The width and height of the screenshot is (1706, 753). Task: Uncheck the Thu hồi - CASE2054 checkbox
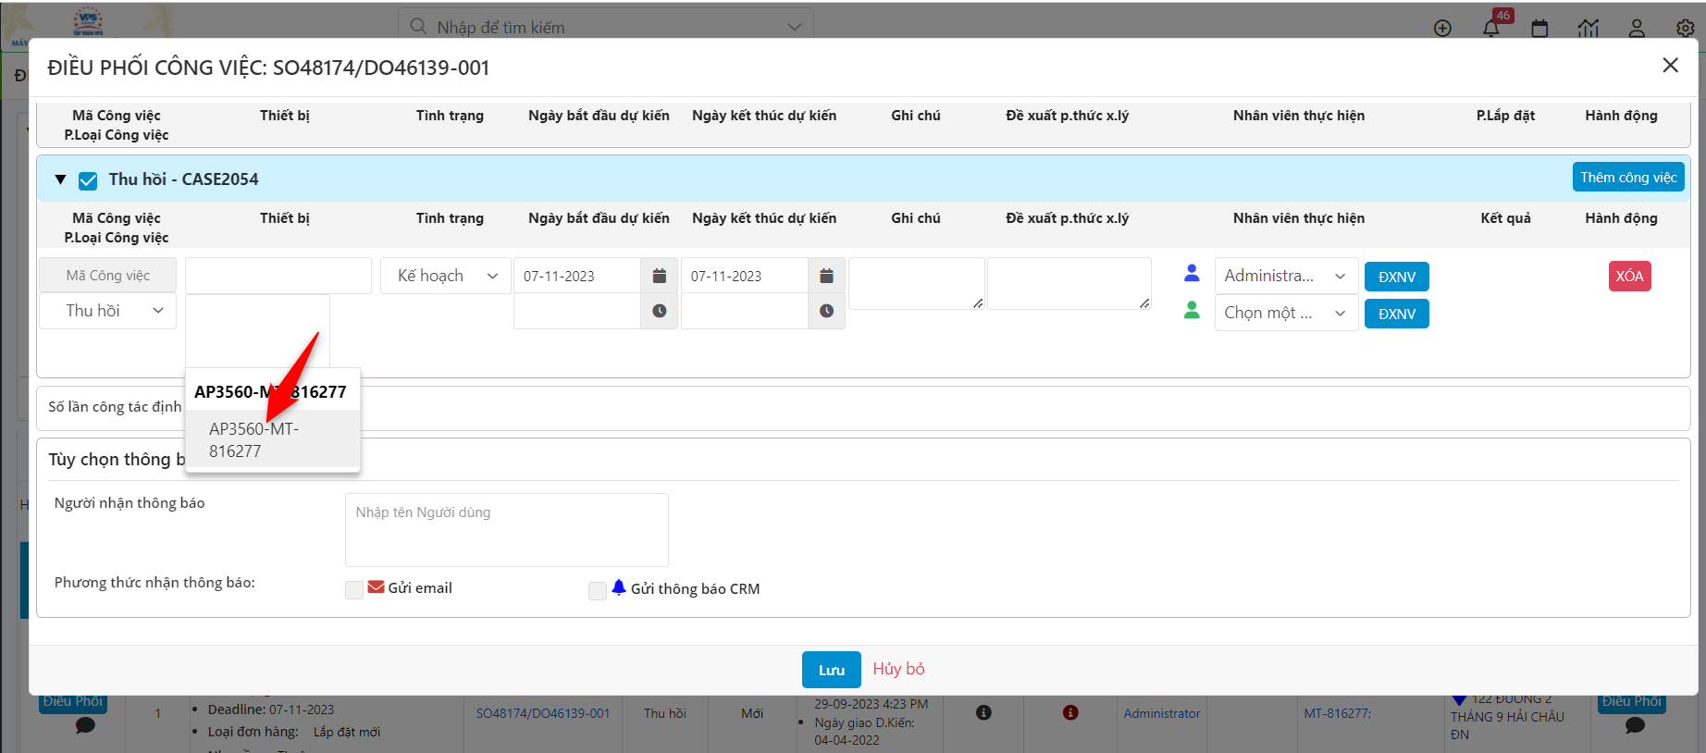(x=88, y=180)
